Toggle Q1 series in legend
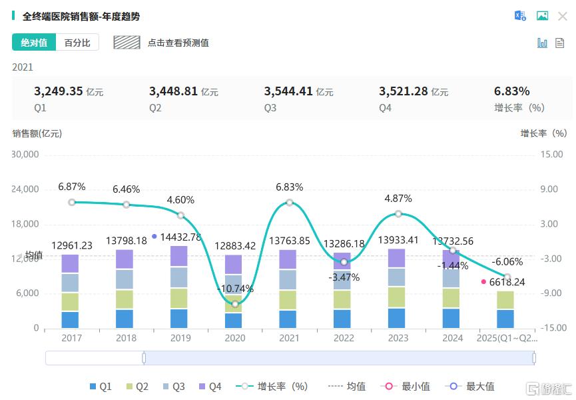576x400 pixels. (x=101, y=387)
